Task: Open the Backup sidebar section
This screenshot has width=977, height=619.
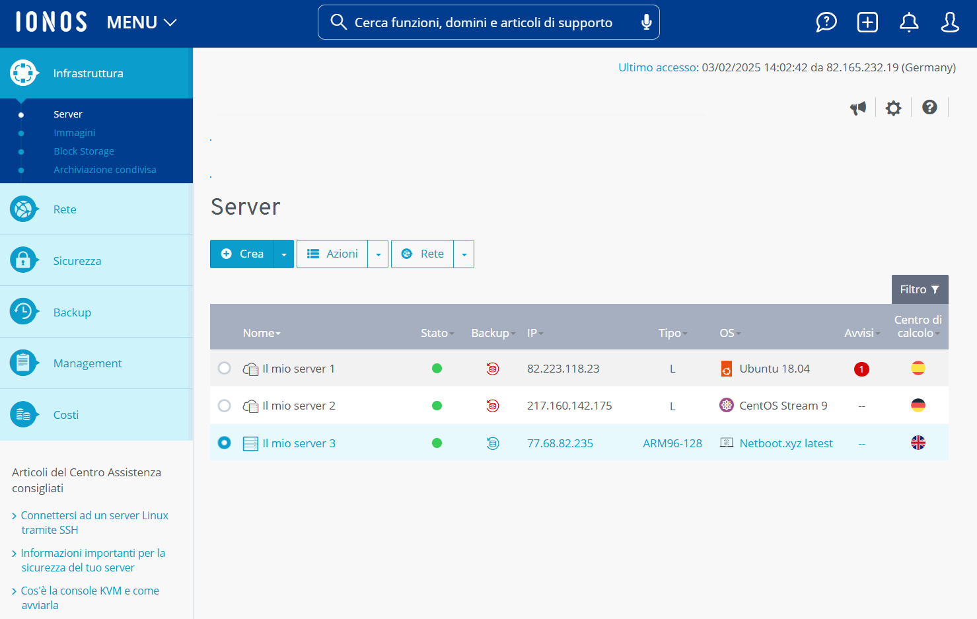Action: click(x=96, y=312)
